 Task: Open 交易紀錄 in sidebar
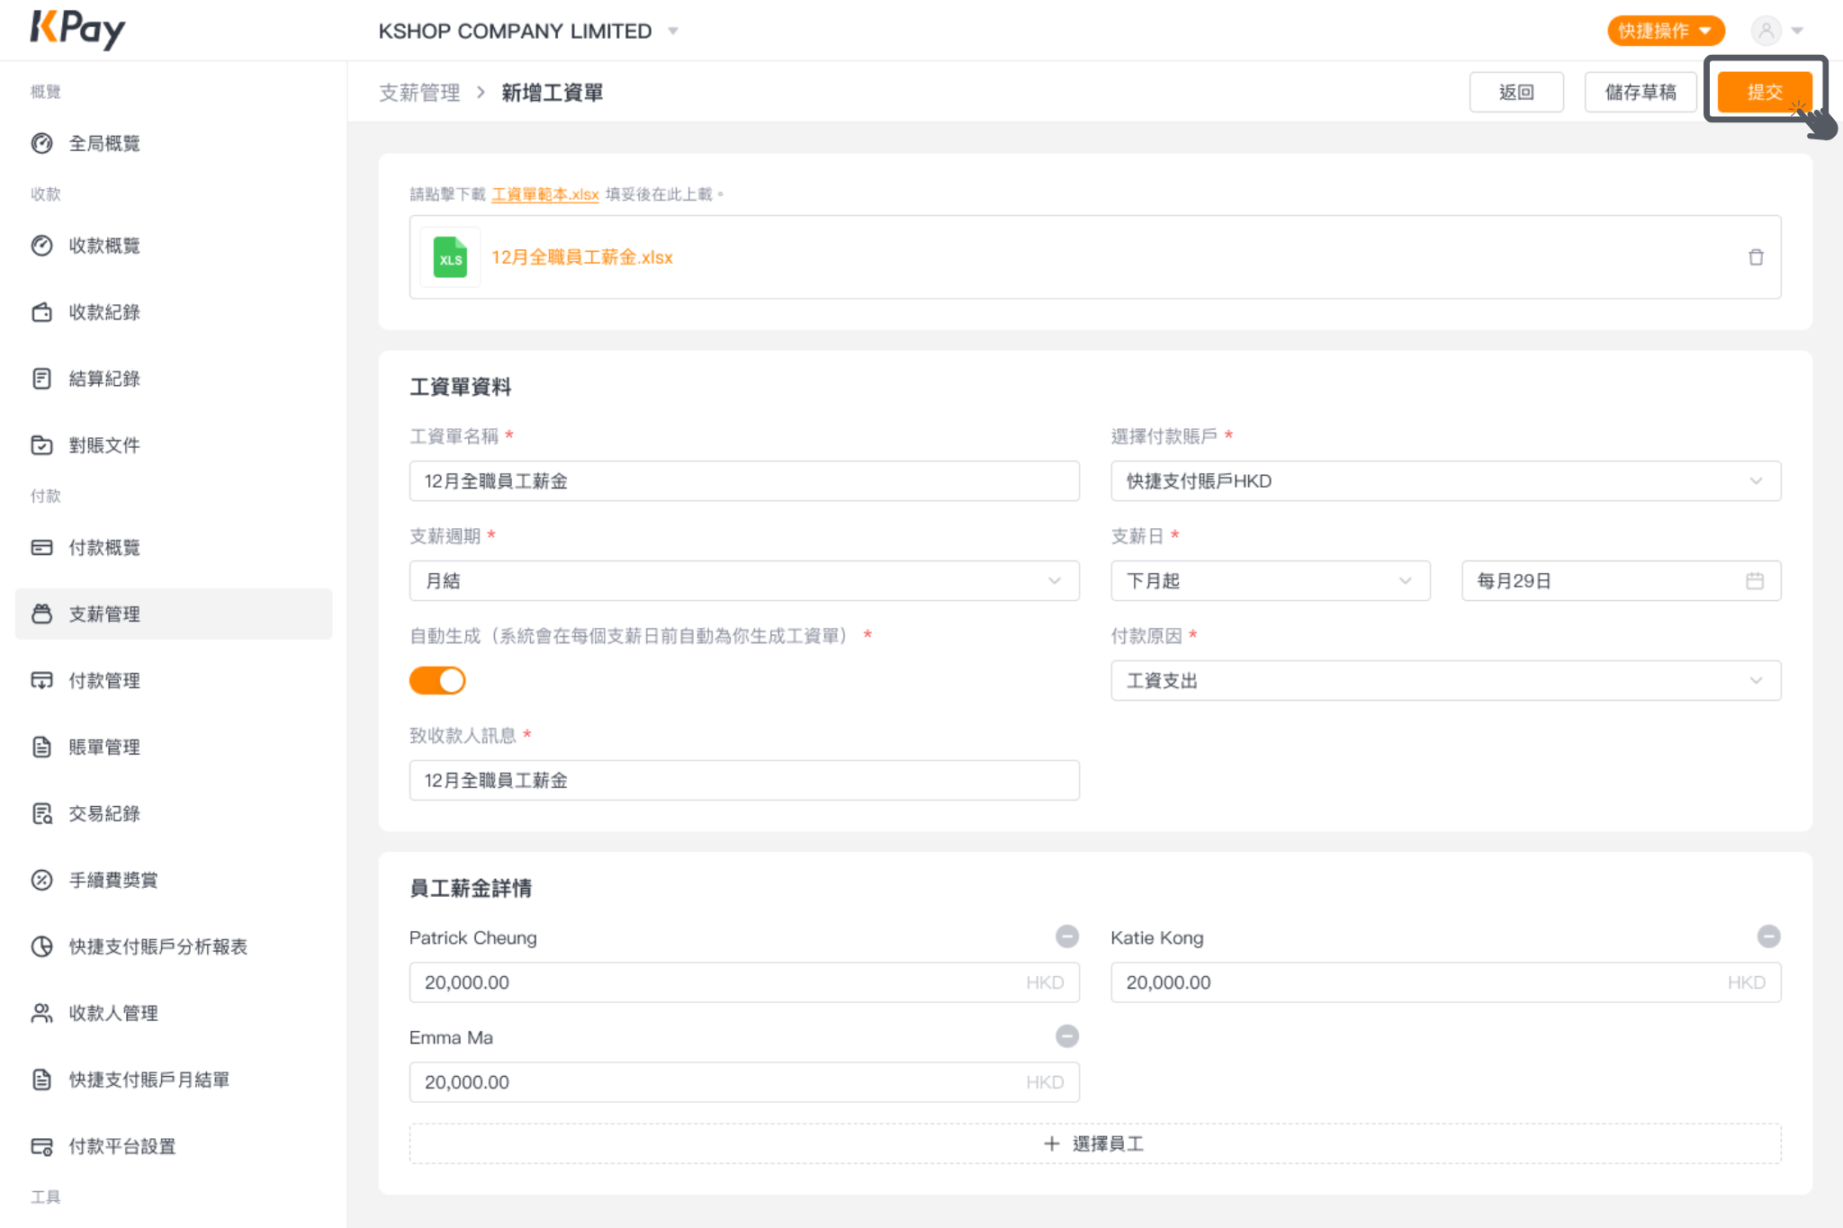[x=174, y=814]
